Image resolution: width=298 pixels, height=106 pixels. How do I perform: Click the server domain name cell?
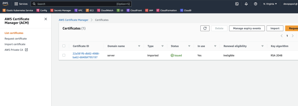111,55
